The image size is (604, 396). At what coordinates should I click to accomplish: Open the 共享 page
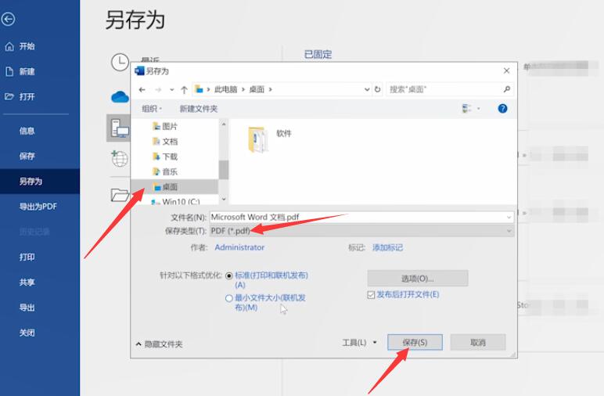(27, 283)
